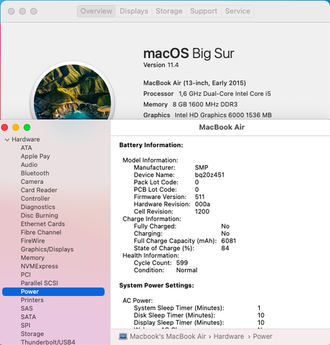This screenshot has height=345, width=330.
Task: Click the Firmware Version value 511
Action: pyautogui.click(x=199, y=197)
